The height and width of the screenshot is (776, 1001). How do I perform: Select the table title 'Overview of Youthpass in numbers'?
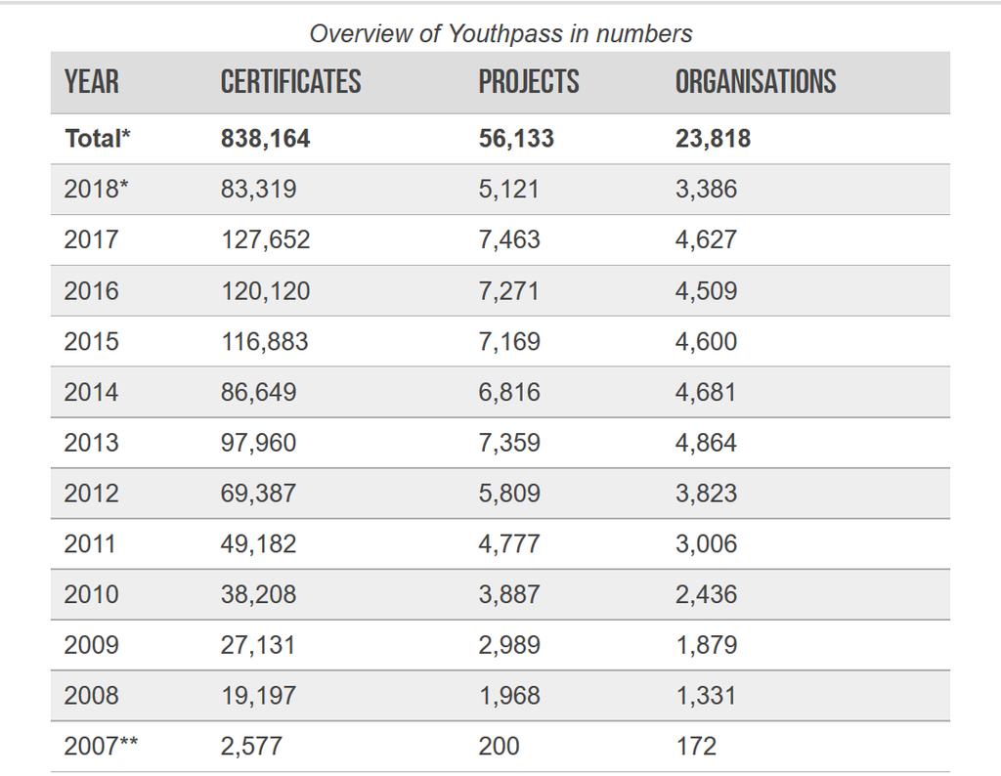pyautogui.click(x=500, y=34)
